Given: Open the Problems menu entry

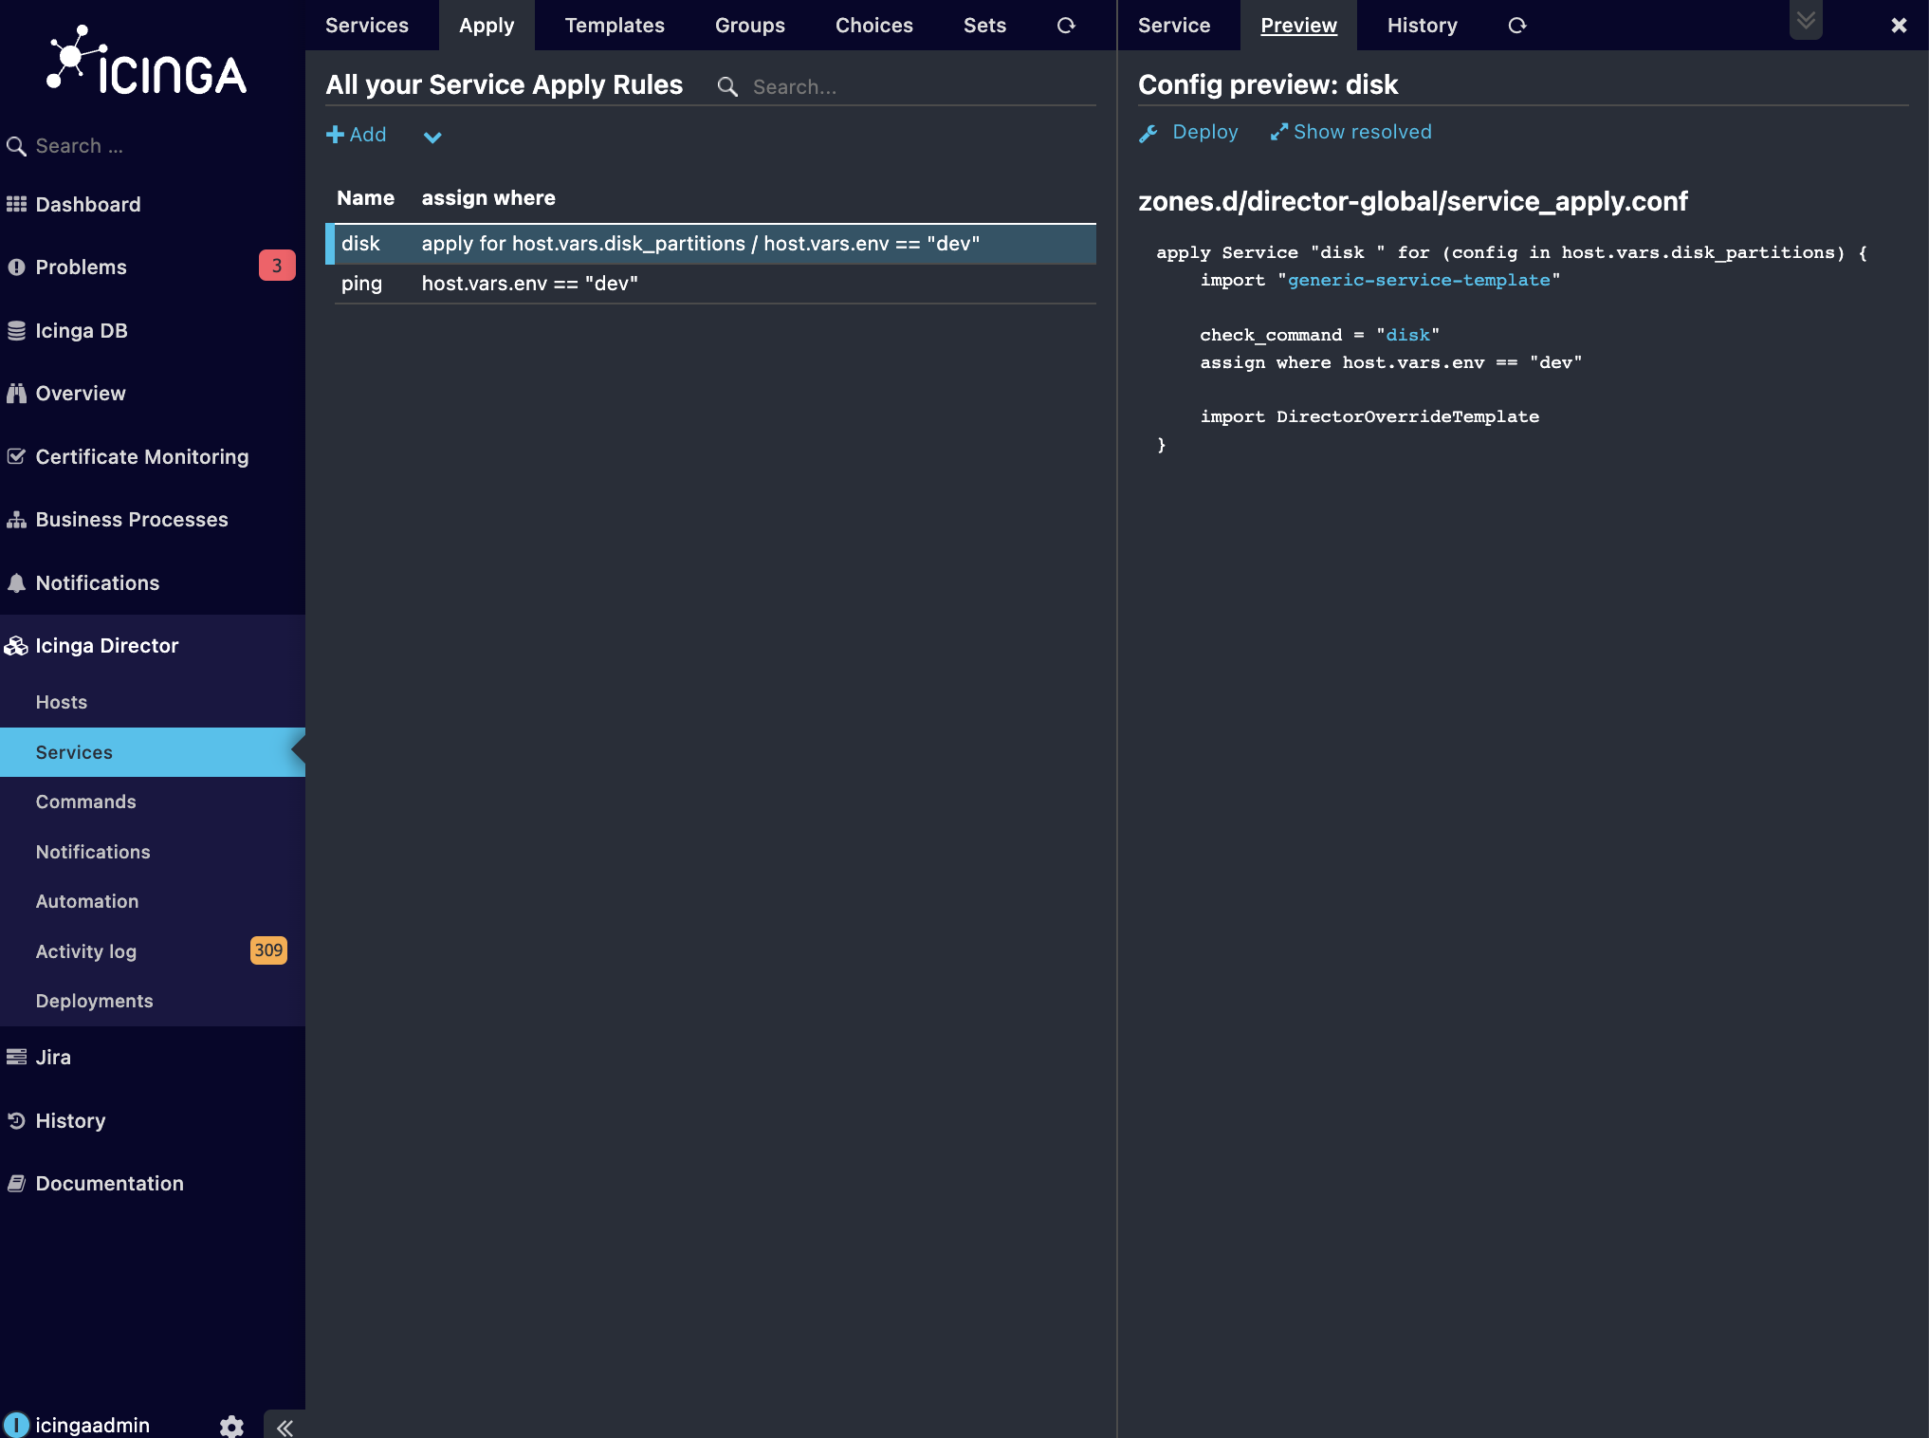Looking at the screenshot, I should coord(81,267).
